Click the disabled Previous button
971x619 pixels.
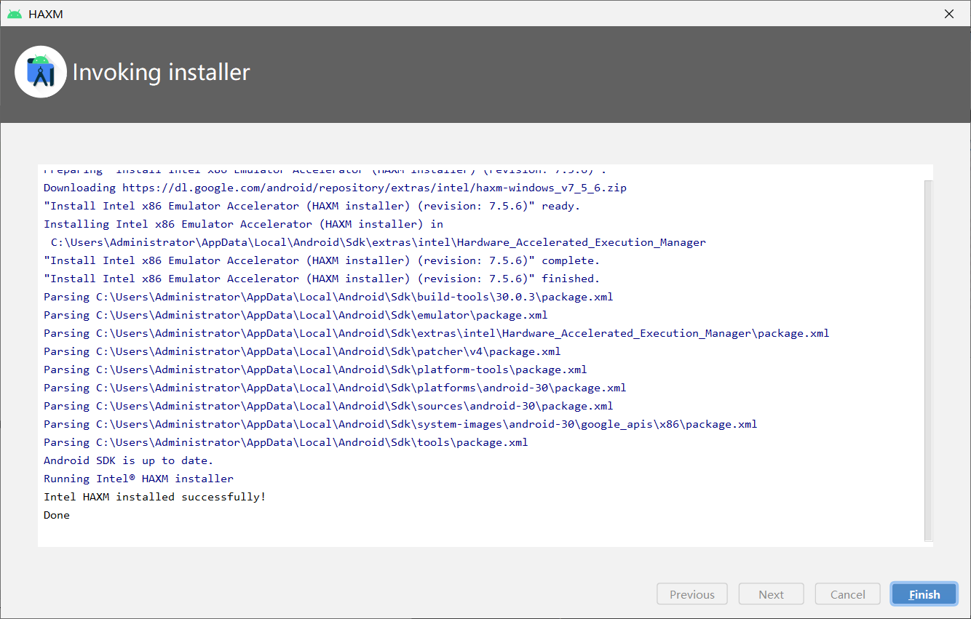(692, 594)
